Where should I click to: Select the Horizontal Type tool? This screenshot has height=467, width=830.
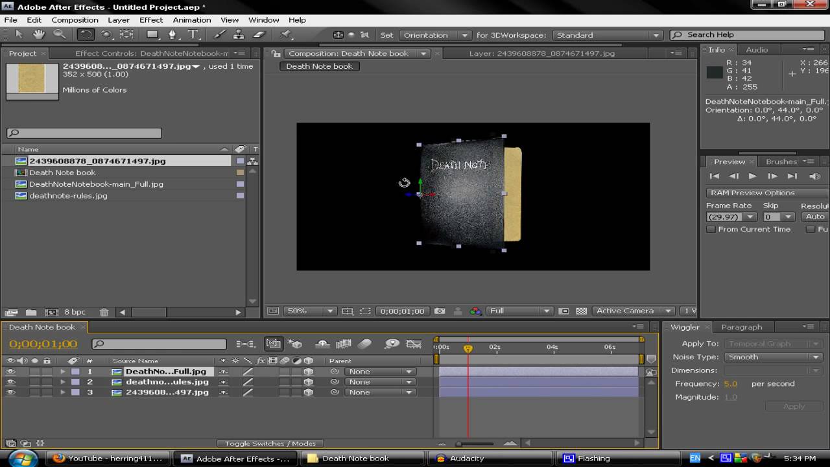coord(193,35)
